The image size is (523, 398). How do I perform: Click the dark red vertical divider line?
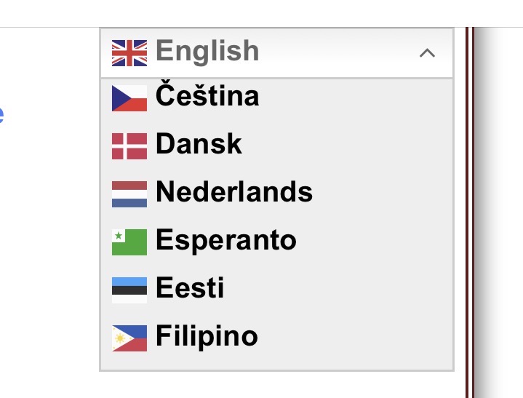[x=470, y=218]
